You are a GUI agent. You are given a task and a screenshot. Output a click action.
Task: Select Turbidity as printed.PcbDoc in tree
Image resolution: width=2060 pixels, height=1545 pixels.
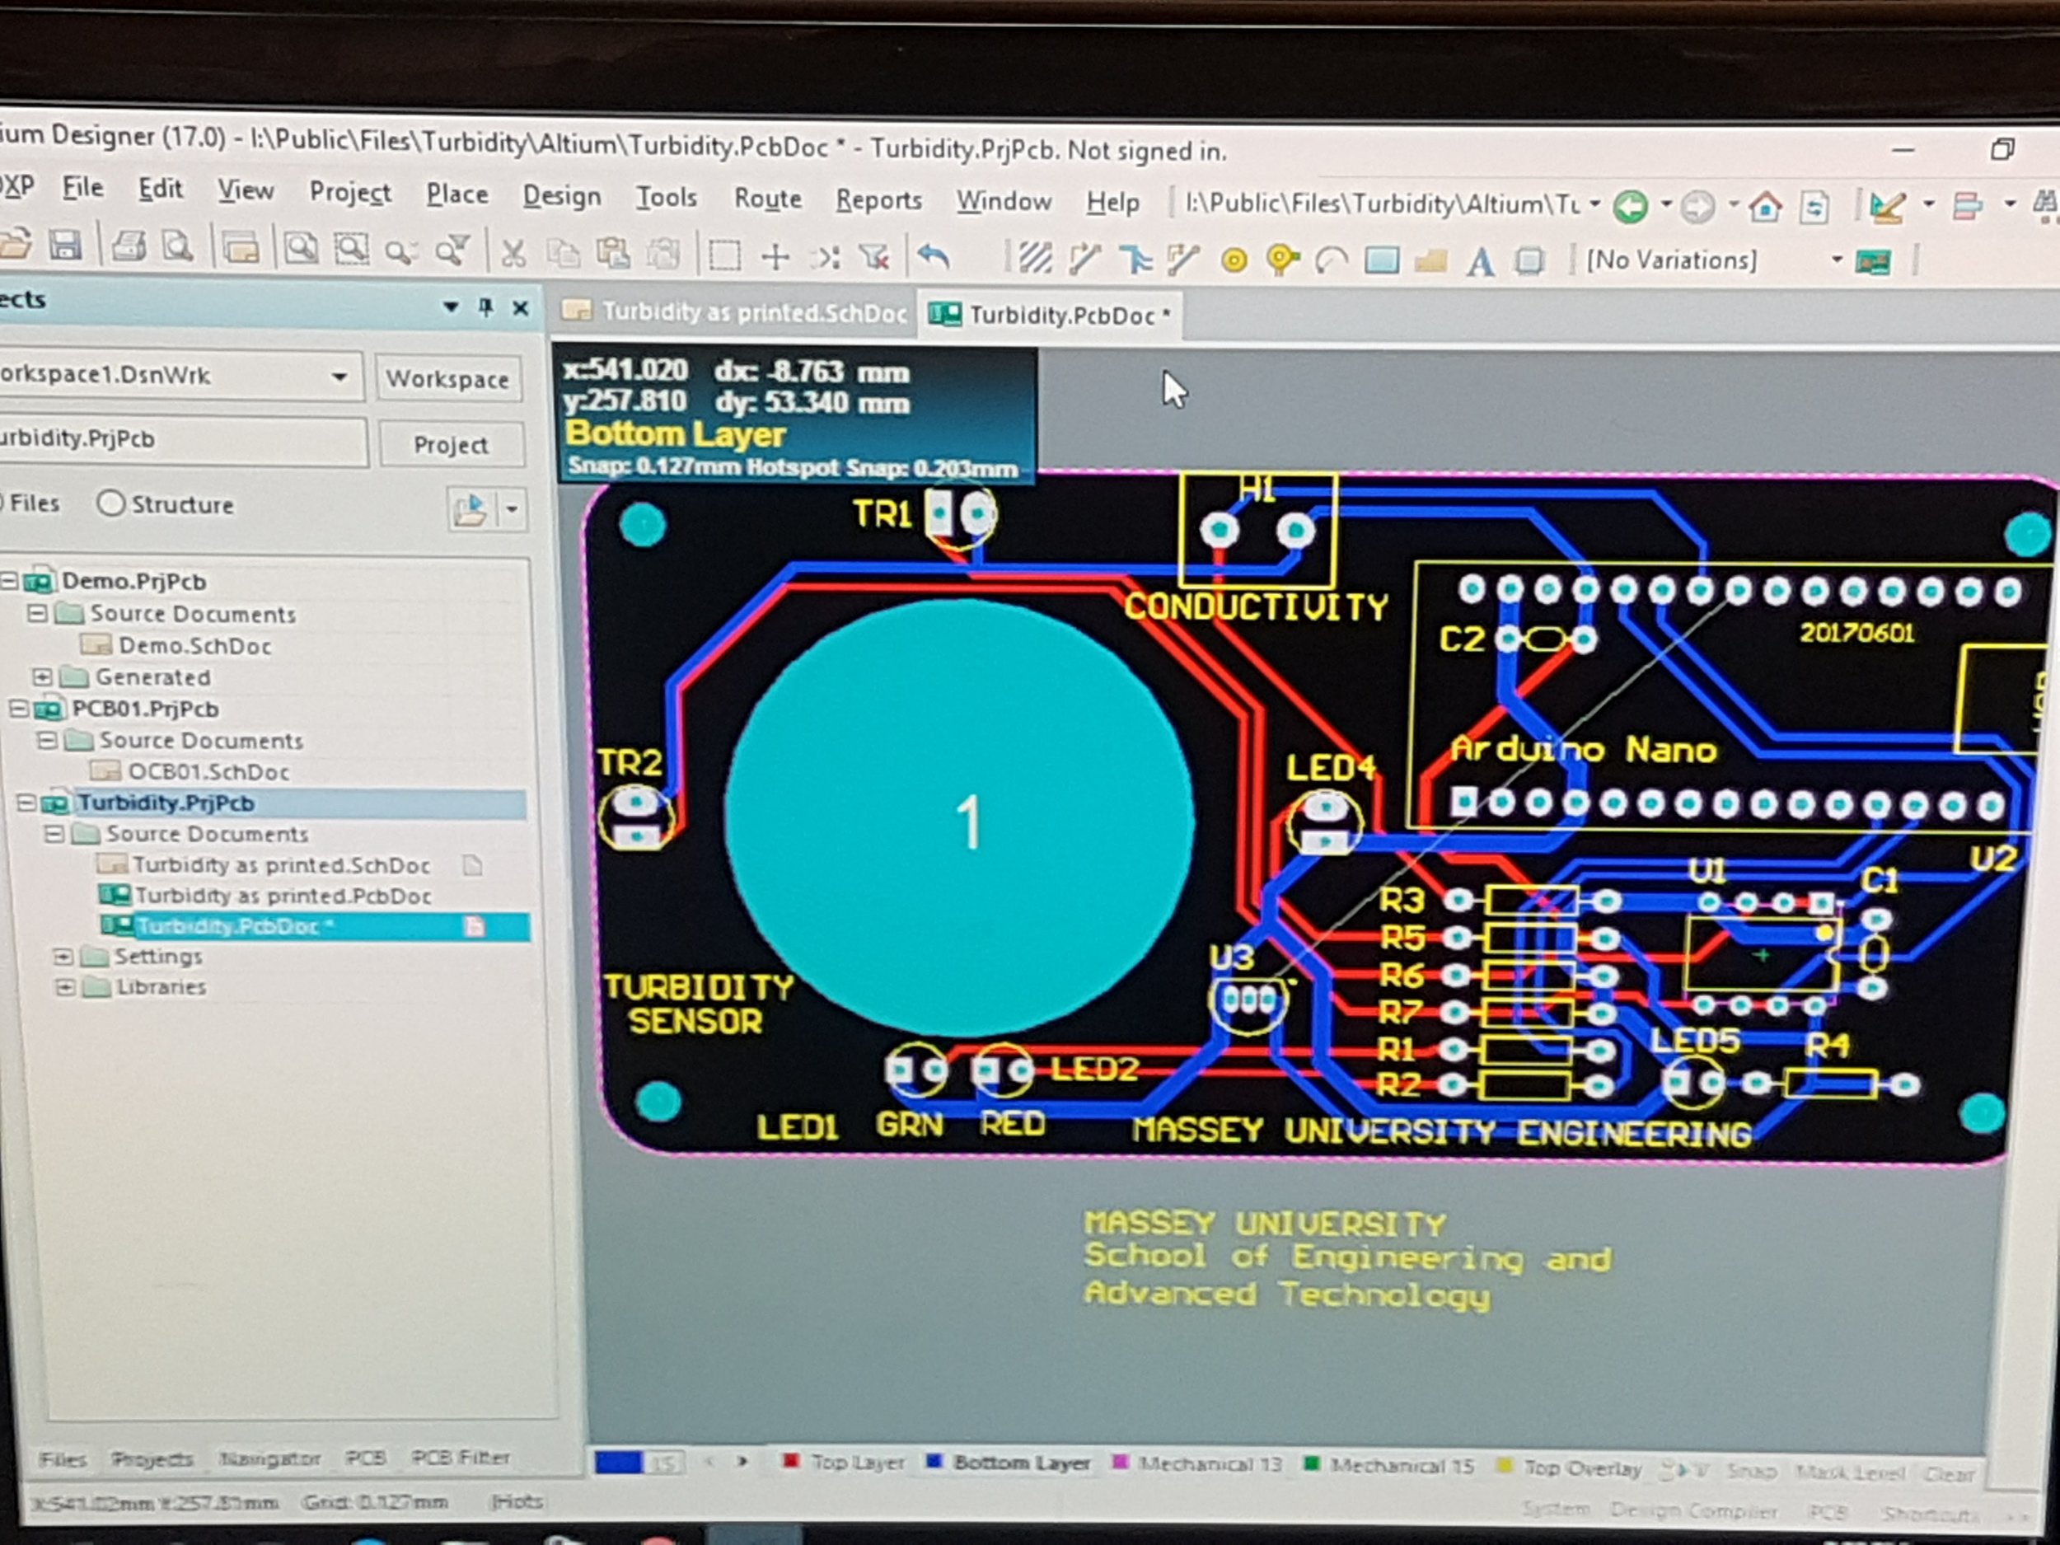[x=282, y=896]
